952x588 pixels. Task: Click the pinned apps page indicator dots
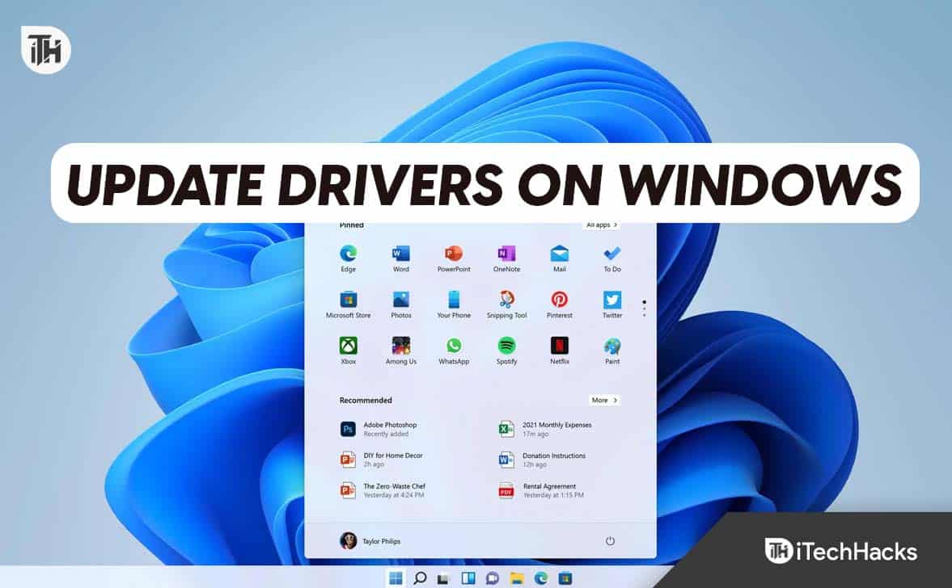point(644,308)
